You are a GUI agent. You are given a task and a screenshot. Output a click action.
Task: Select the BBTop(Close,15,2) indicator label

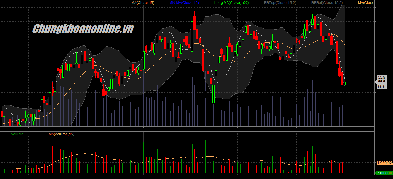pyautogui.click(x=279, y=3)
